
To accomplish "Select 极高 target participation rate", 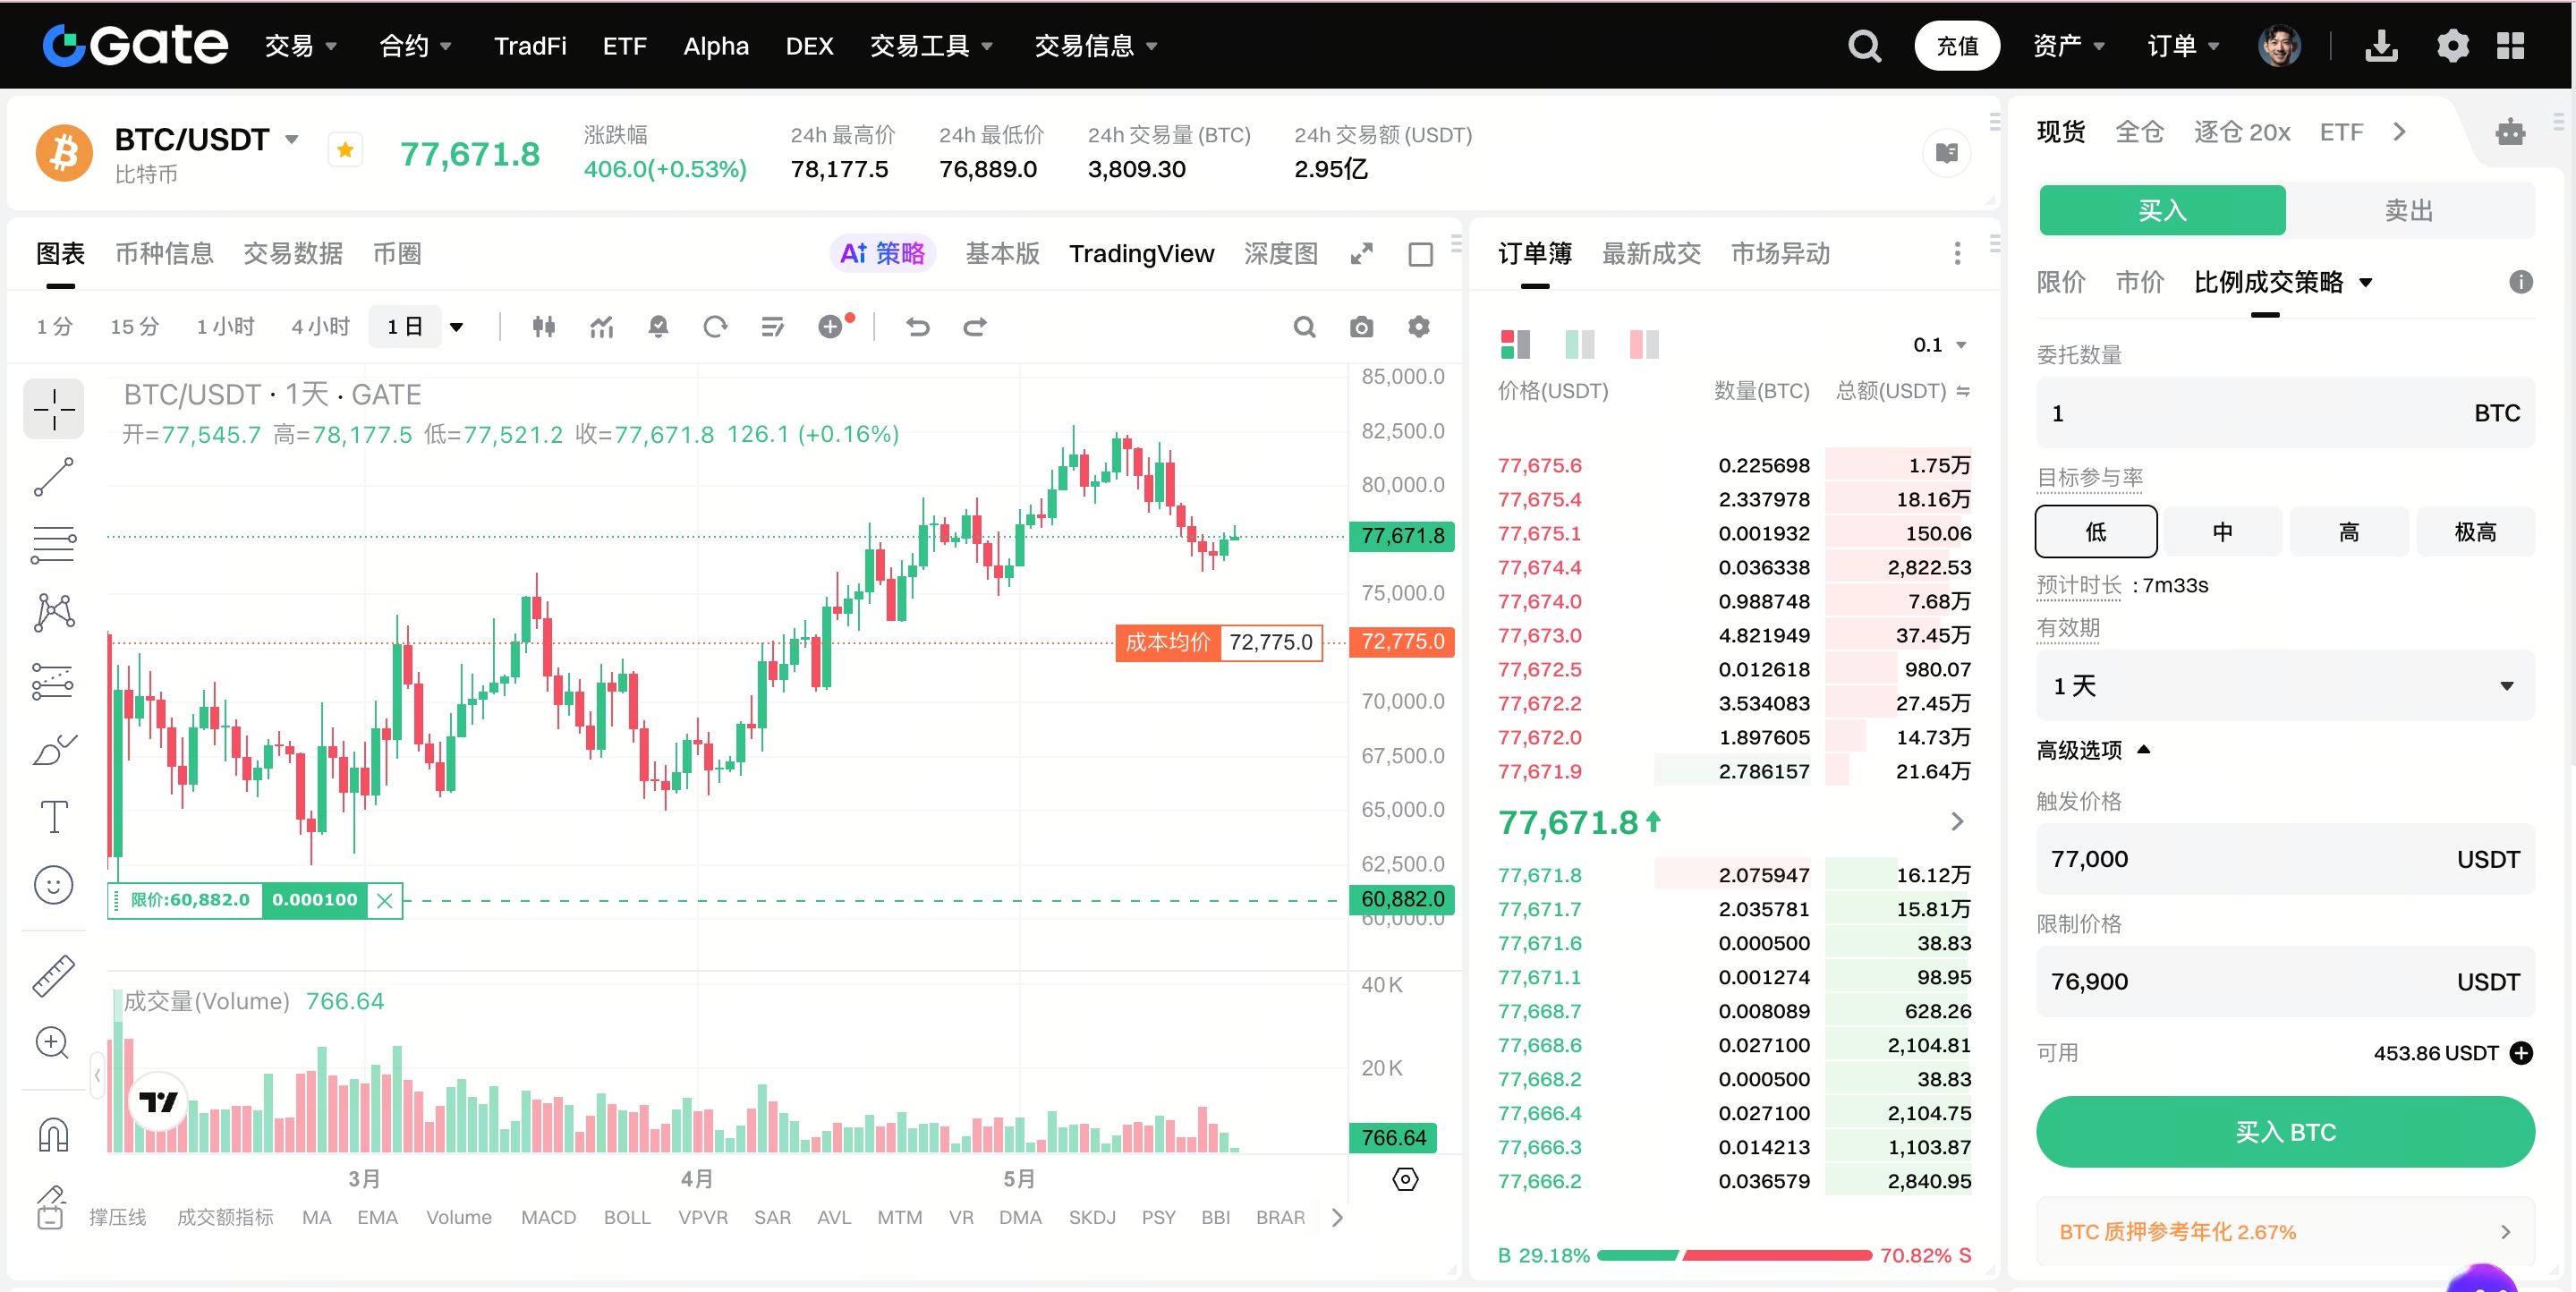I will 2475,531.
